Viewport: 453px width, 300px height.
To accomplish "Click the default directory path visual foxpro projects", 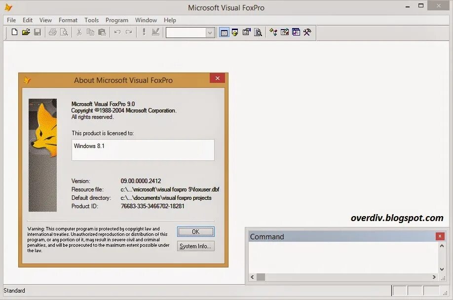I will [166, 198].
